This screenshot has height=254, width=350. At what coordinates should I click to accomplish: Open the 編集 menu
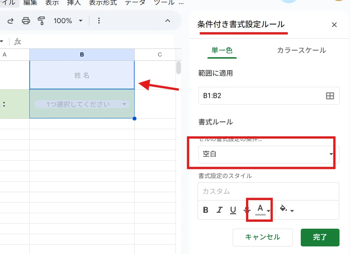tap(30, 3)
